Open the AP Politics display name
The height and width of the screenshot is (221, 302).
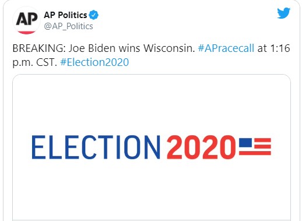(65, 15)
